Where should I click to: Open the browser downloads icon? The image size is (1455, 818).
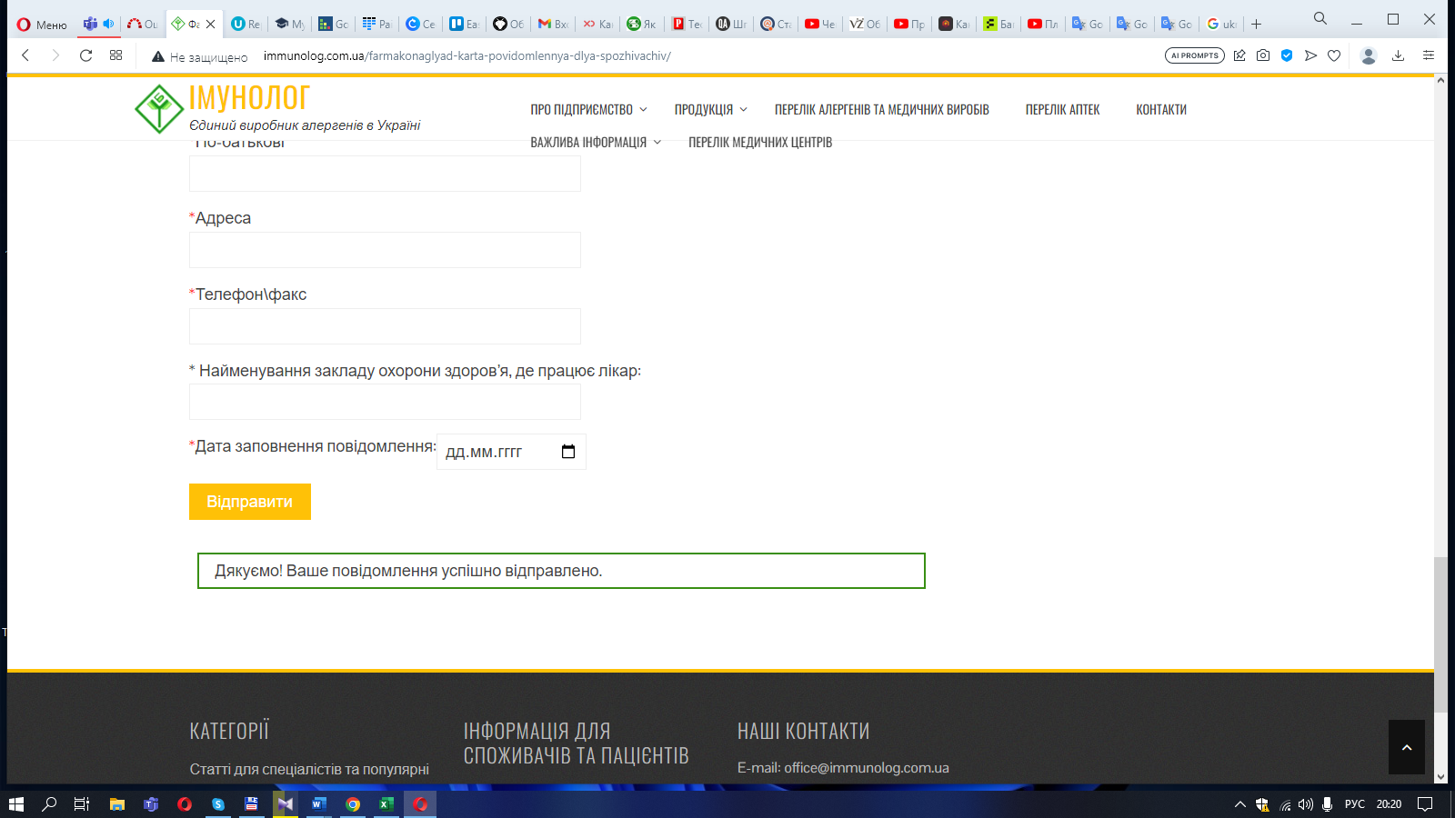pos(1398,55)
